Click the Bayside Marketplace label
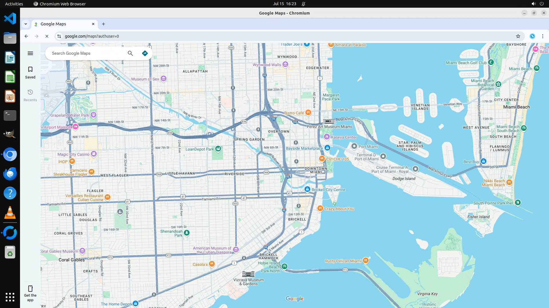549x308 pixels. tap(304, 148)
